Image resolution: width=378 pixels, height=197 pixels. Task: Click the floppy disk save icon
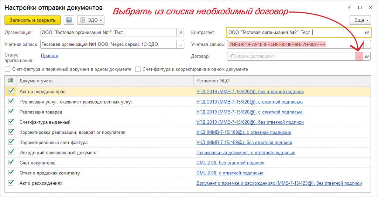tap(69, 20)
